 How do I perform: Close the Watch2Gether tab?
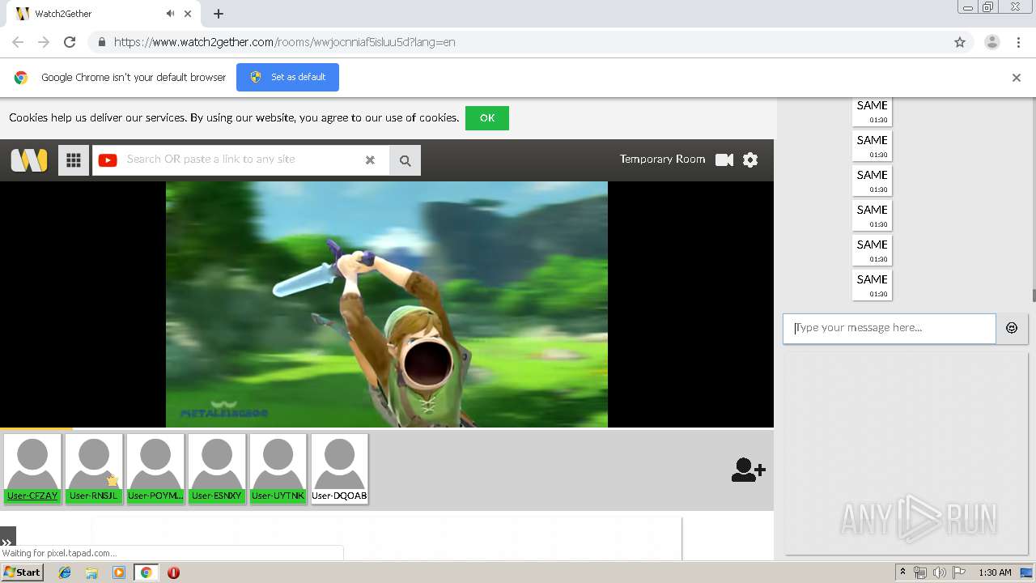pos(189,14)
